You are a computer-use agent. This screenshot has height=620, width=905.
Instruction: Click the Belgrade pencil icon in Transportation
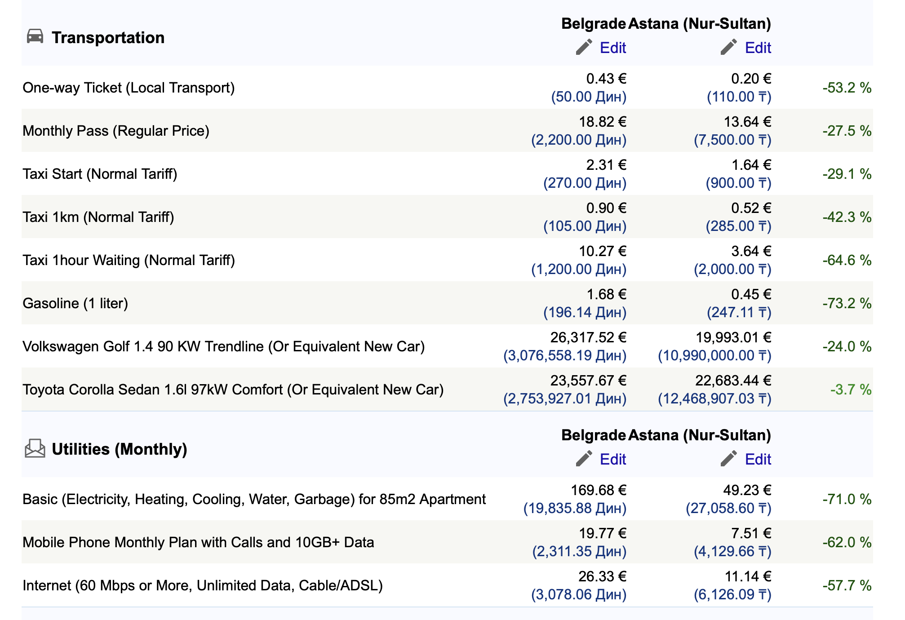click(584, 47)
